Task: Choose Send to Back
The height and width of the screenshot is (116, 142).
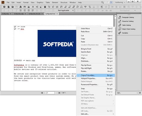Action: coord(96,52)
